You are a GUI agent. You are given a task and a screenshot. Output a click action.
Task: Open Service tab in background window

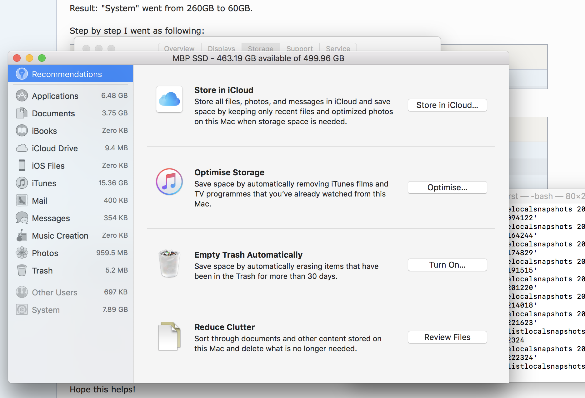coord(338,48)
